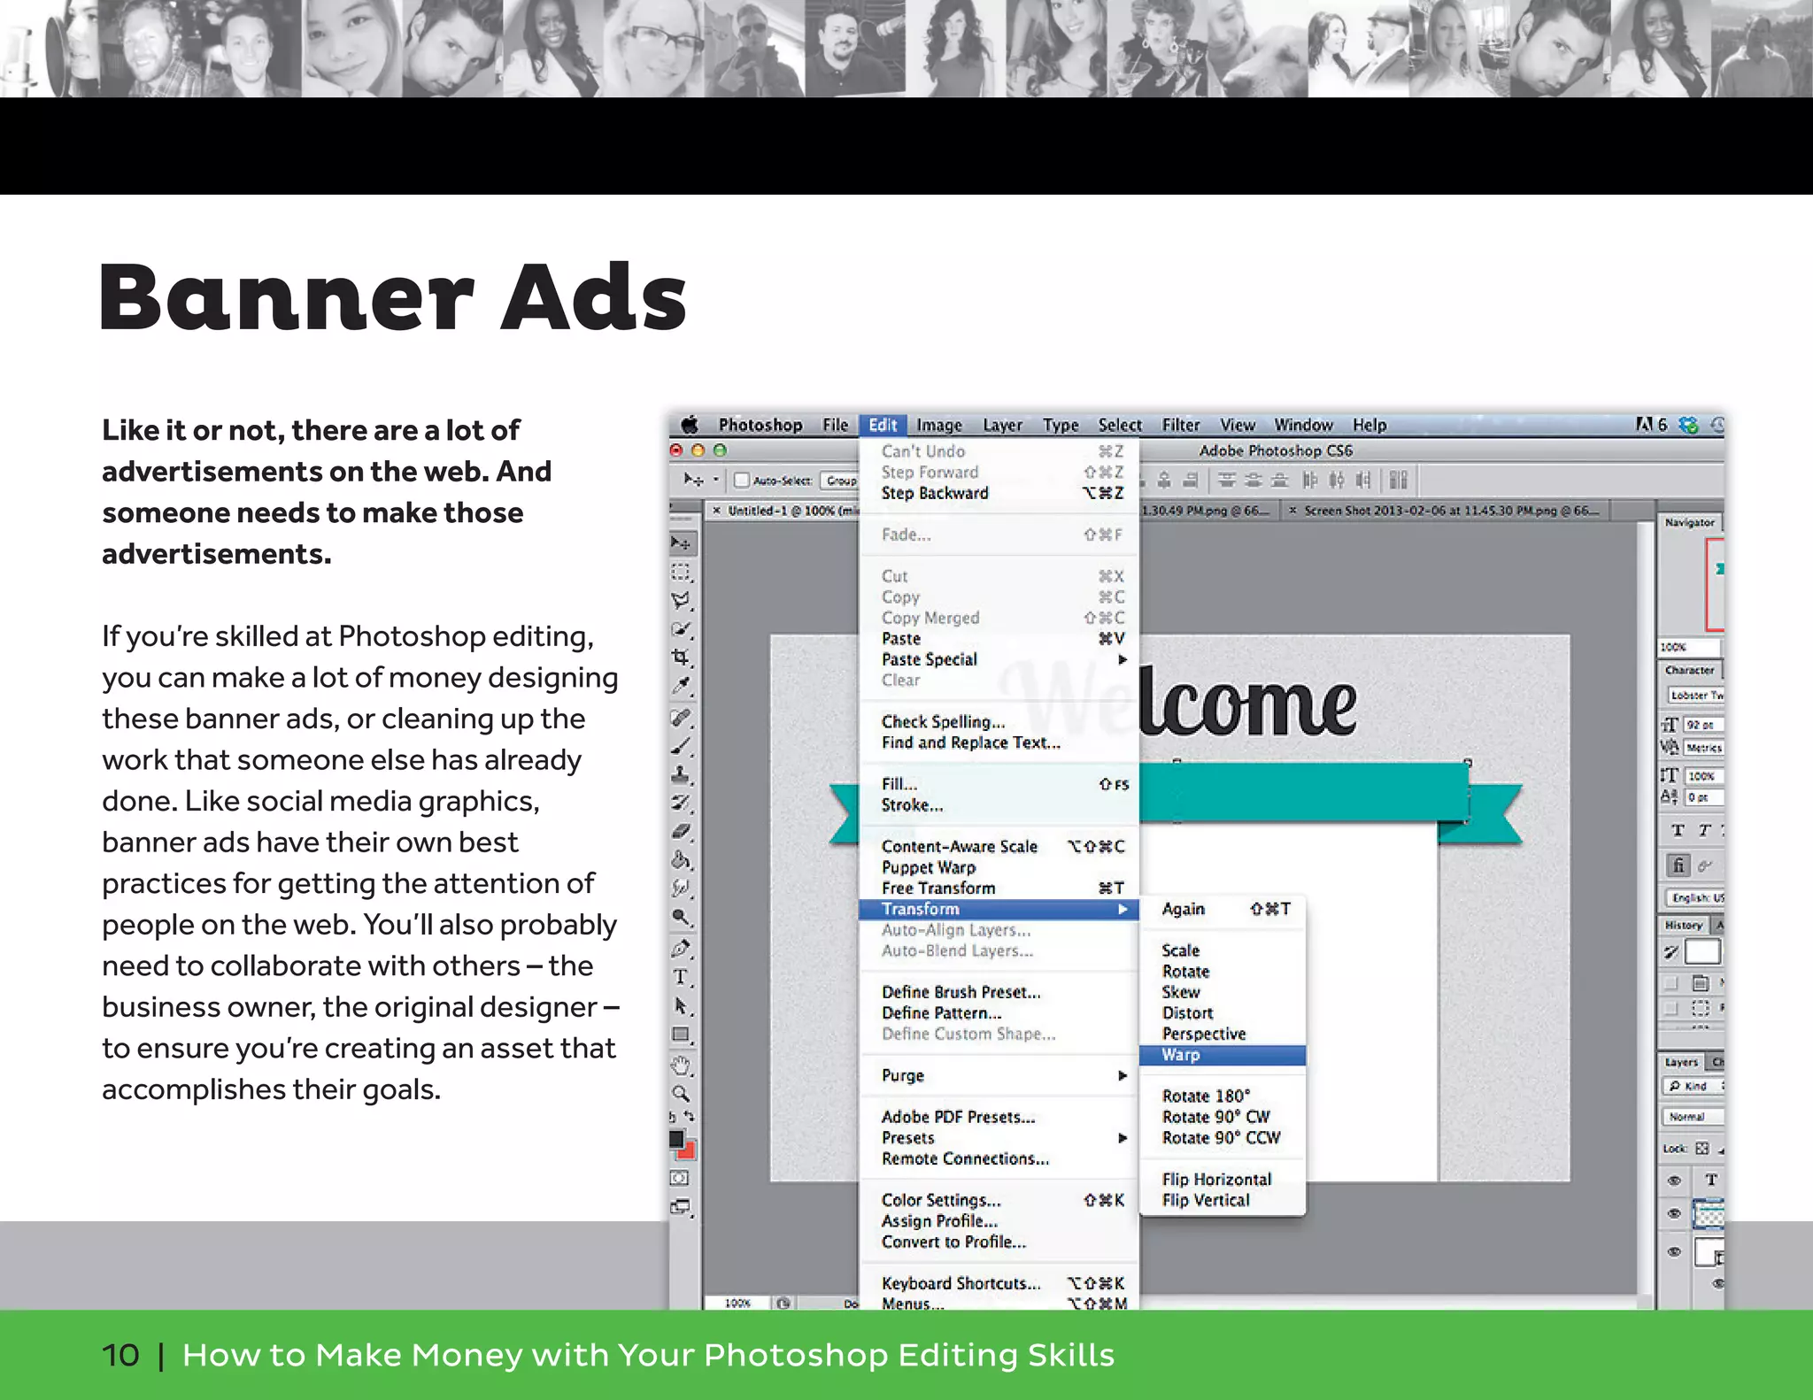This screenshot has height=1400, width=1813.
Task: Open the File menu
Action: 835,426
